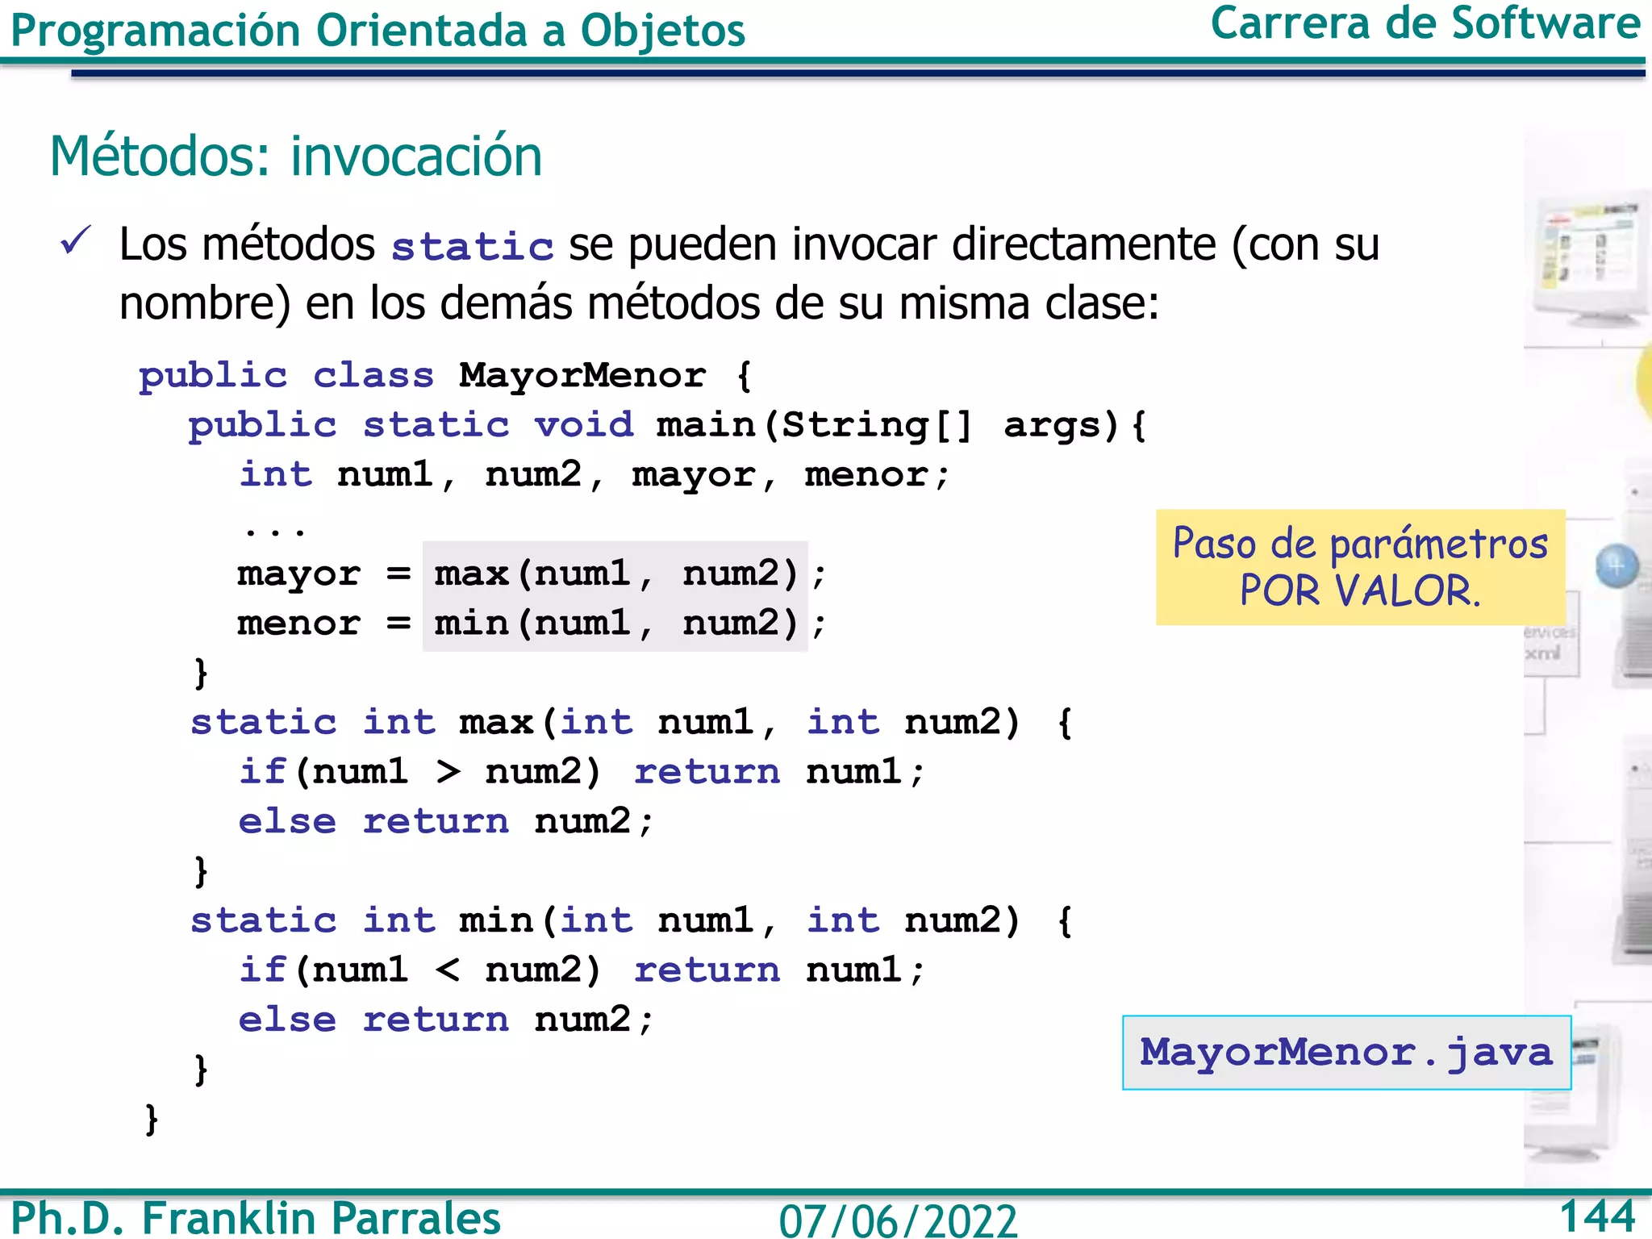The image size is (1652, 1239).
Task: Click the blue 'static' keyword in the bullet sentence
Action: tap(473, 245)
